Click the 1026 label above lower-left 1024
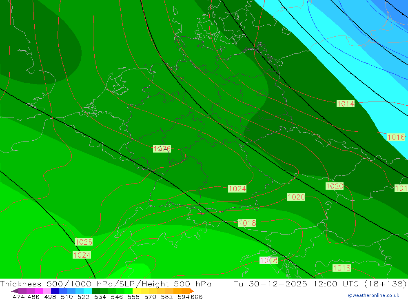The image size is (408, 299). click(84, 242)
